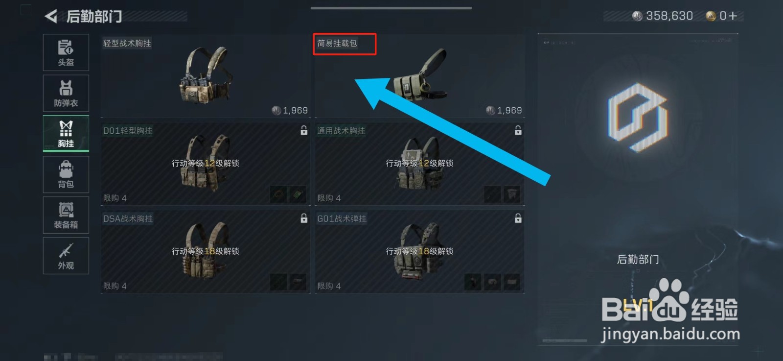The image size is (783, 361).
Task: Click the lock icon on D01轻型胸挂
Action: click(304, 130)
